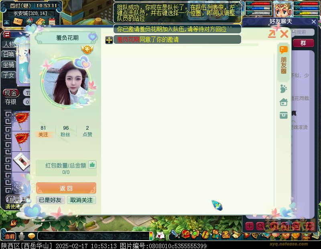Open the house icon in the profile sidebar
Viewport: 321px width, 249px height.
[x=284, y=102]
